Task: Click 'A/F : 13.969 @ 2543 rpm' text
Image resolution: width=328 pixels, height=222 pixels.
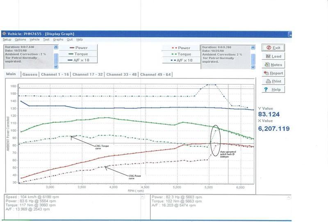Action: [27, 209]
